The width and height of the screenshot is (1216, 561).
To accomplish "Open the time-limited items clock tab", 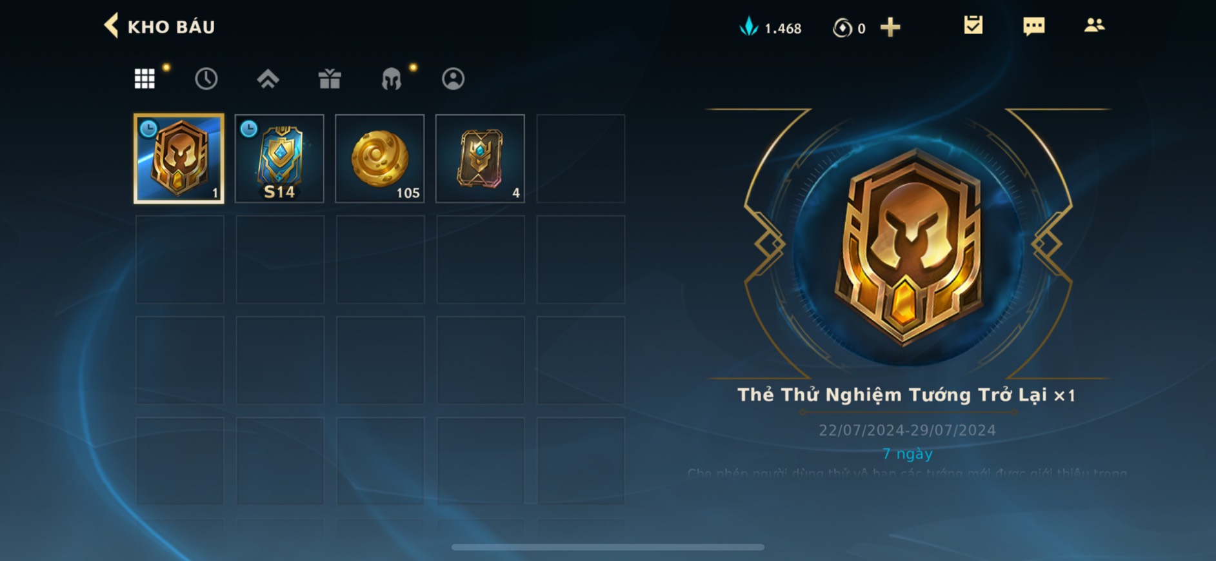I will [x=206, y=79].
